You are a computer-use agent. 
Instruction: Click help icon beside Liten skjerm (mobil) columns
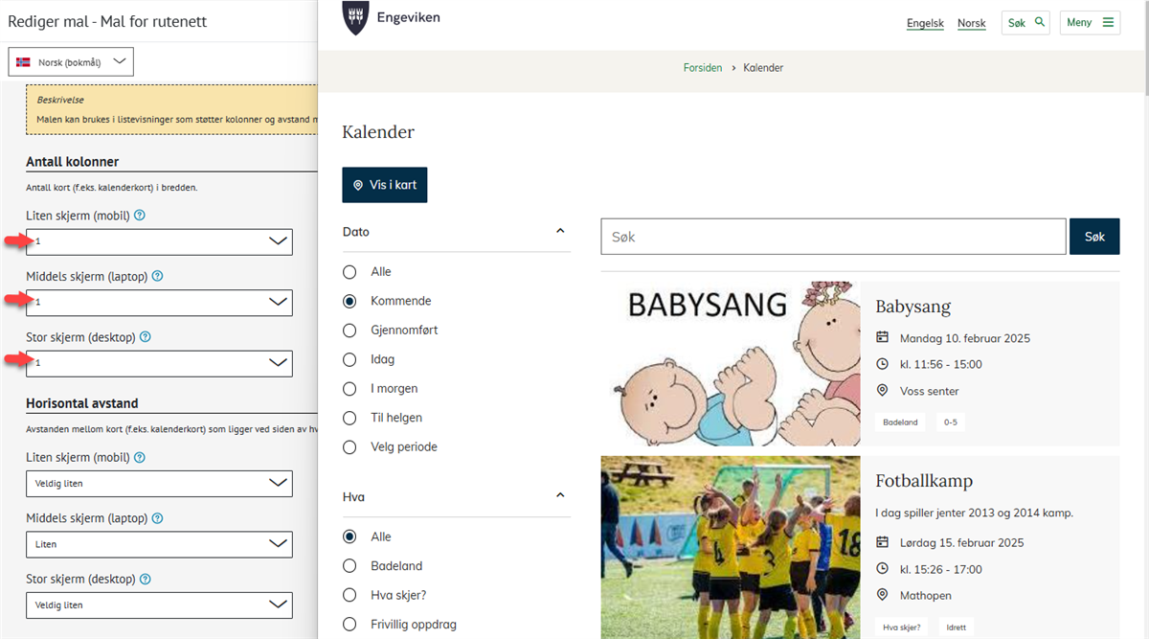140,216
